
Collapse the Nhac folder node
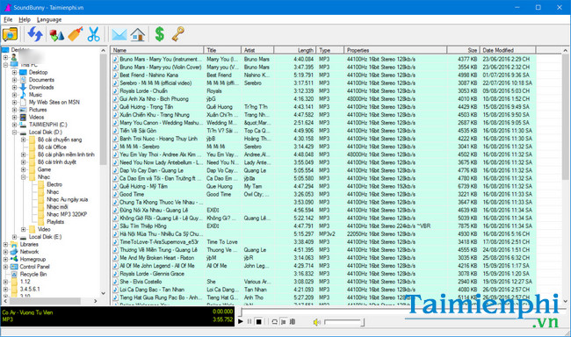click(x=24, y=177)
